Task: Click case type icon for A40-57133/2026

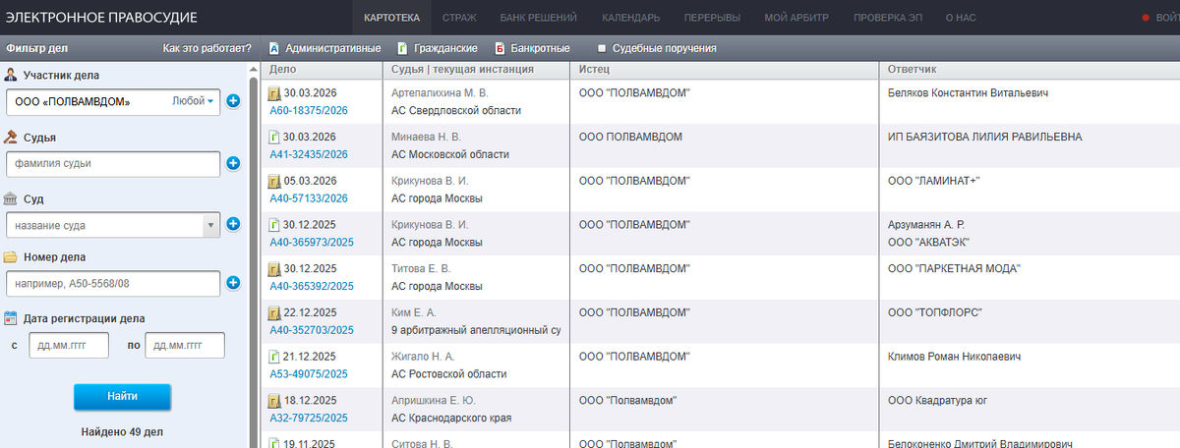Action: (275, 181)
